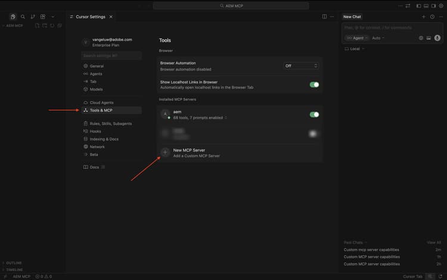The height and width of the screenshot is (280, 447).
Task: Open the Search view icon in the sidebar
Action: 23,17
